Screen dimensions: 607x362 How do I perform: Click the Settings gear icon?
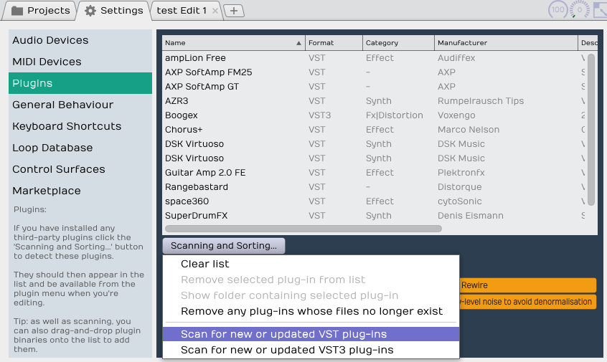click(x=90, y=11)
